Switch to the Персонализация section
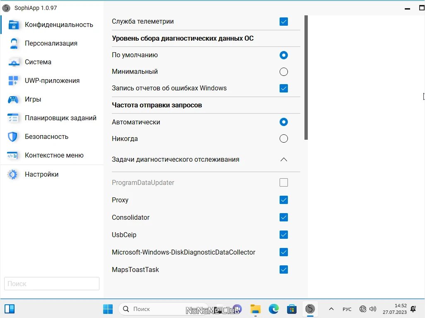This screenshot has width=425, height=318. (x=52, y=44)
